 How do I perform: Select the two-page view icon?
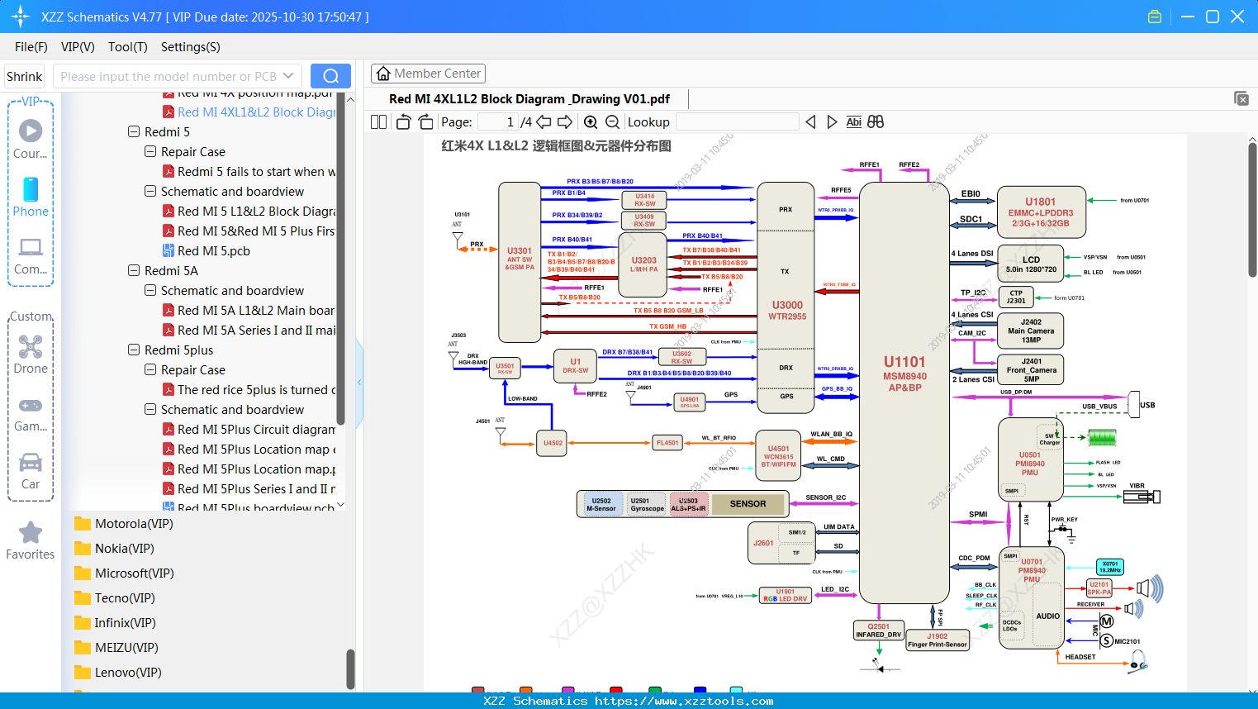click(x=377, y=121)
